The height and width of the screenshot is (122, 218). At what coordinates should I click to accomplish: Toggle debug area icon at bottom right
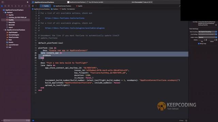coord(186,121)
